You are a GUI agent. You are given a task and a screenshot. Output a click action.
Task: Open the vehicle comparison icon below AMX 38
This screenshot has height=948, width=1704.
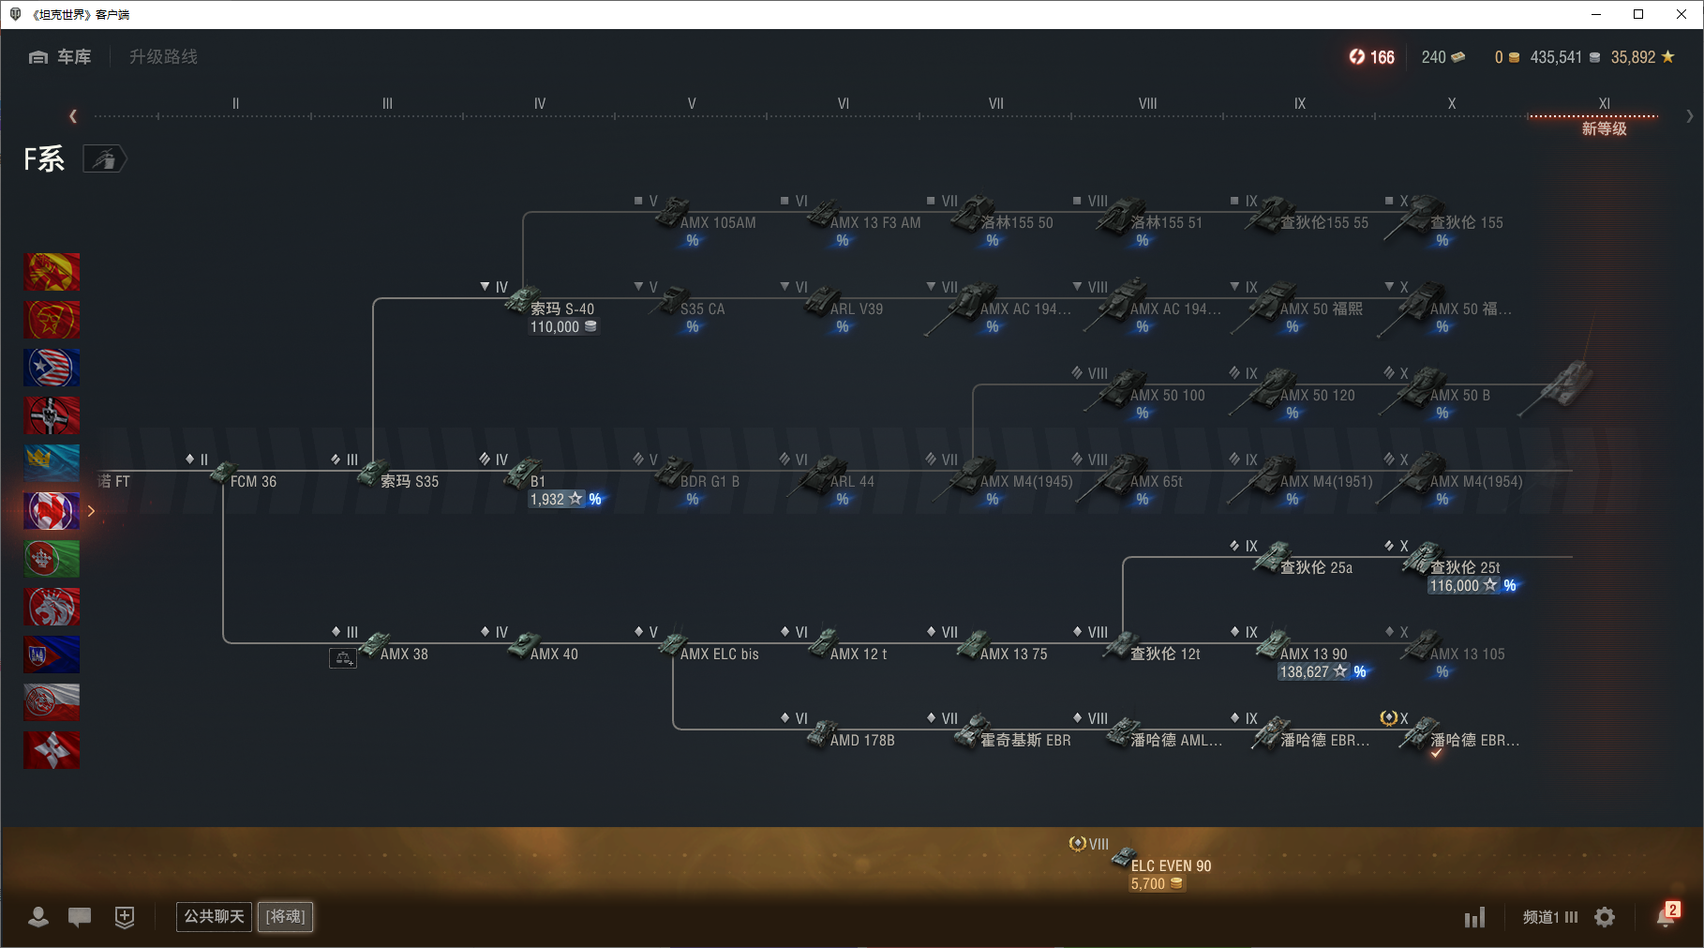click(343, 659)
